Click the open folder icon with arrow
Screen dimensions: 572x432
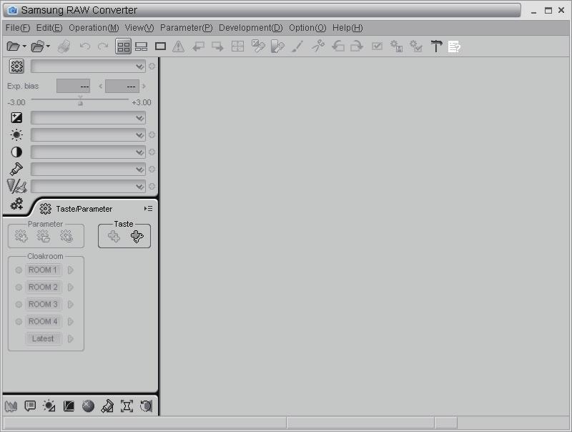37,46
